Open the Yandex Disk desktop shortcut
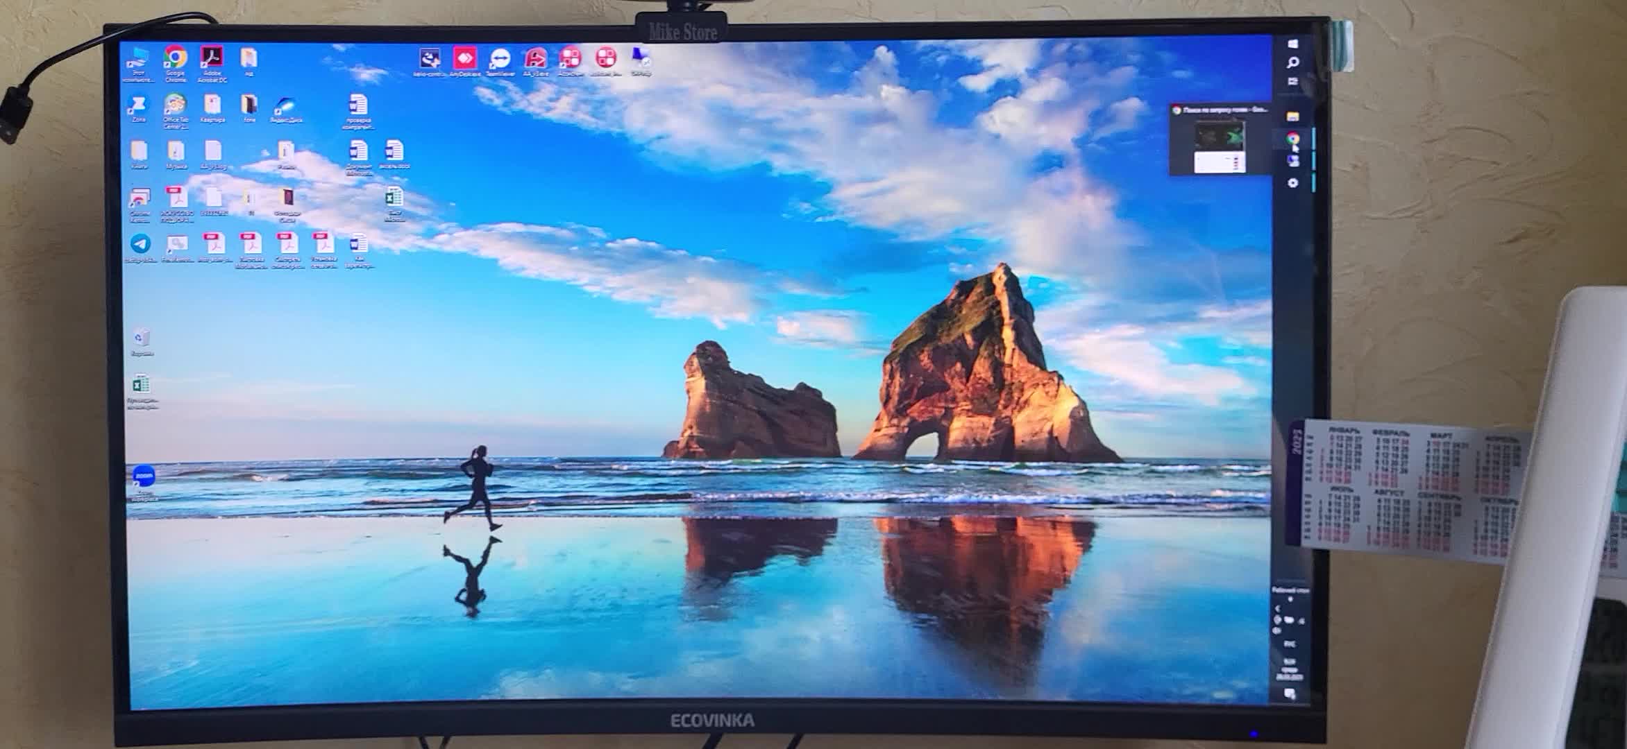The height and width of the screenshot is (749, 1627). tap(285, 110)
